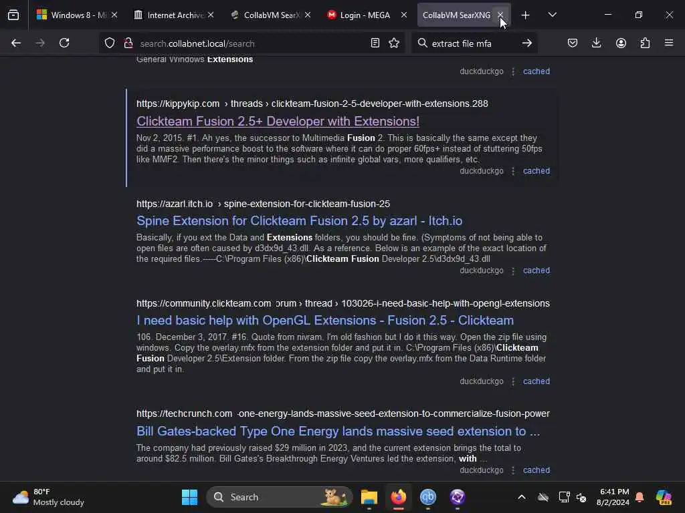Go back to previous page
The height and width of the screenshot is (513, 685).
point(16,43)
